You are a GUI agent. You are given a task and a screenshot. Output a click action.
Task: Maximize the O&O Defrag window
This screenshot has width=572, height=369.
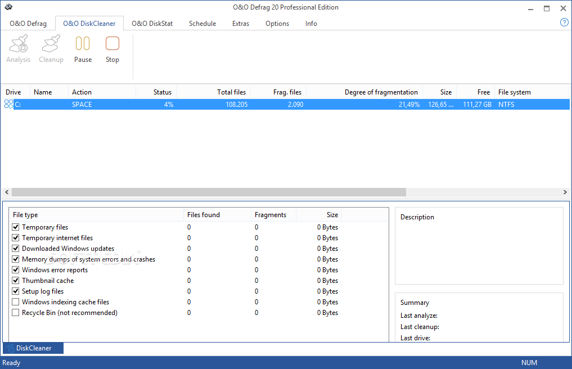(x=547, y=8)
